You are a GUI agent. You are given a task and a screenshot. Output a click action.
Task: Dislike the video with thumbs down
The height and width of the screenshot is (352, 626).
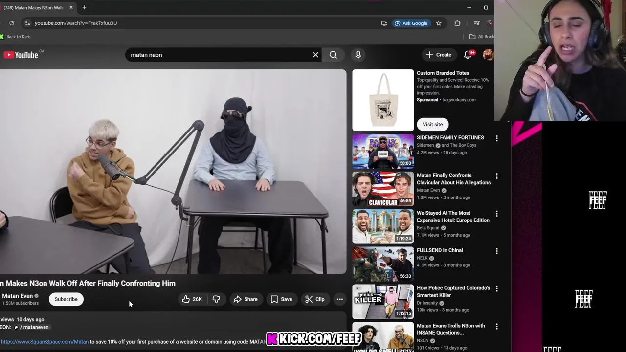click(216, 299)
